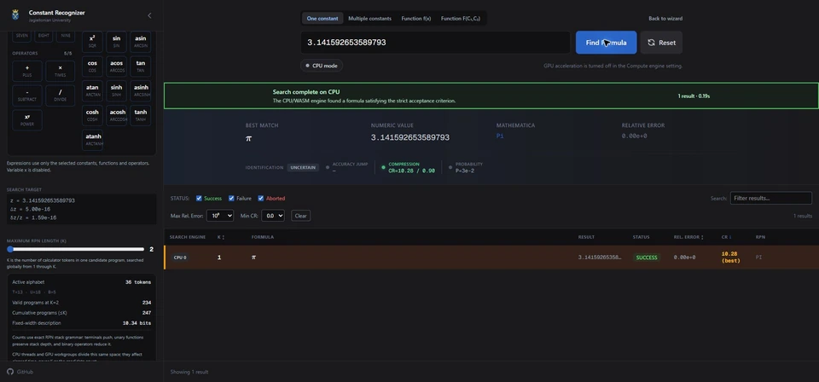Select the atanh function tile
This screenshot has height=382, width=819.
[x=92, y=140]
